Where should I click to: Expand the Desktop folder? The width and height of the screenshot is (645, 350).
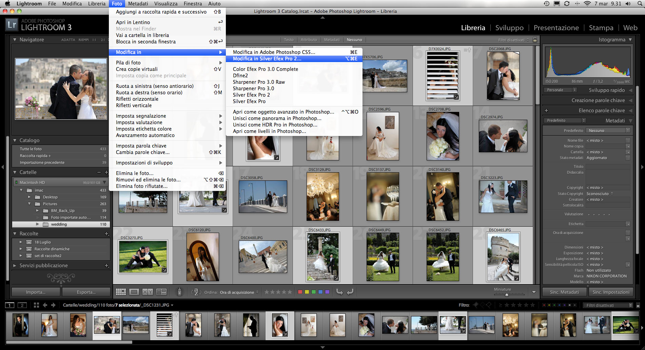(29, 197)
